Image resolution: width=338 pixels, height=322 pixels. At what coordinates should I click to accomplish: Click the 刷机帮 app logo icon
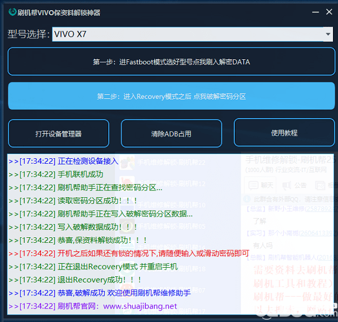pyautogui.click(x=12, y=12)
